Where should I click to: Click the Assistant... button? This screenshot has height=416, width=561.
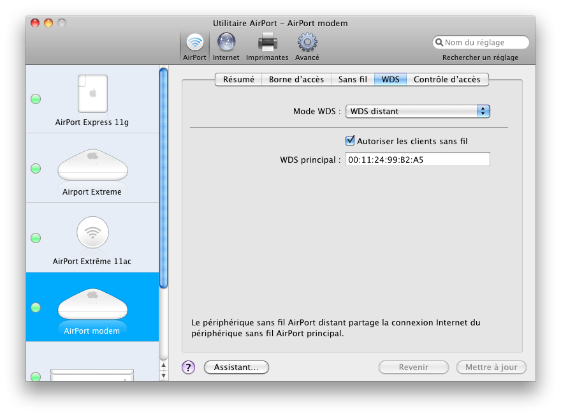click(236, 368)
